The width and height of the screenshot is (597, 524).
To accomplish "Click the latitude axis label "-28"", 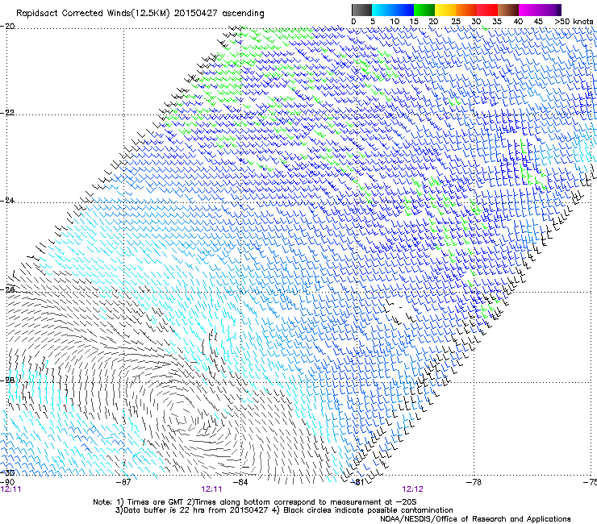I will (x=7, y=381).
